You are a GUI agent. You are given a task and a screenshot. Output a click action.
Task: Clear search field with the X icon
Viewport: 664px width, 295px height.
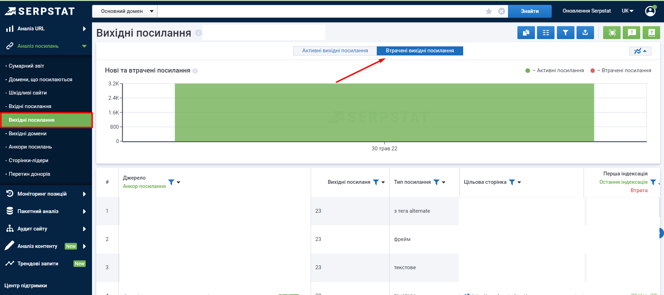pyautogui.click(x=501, y=12)
